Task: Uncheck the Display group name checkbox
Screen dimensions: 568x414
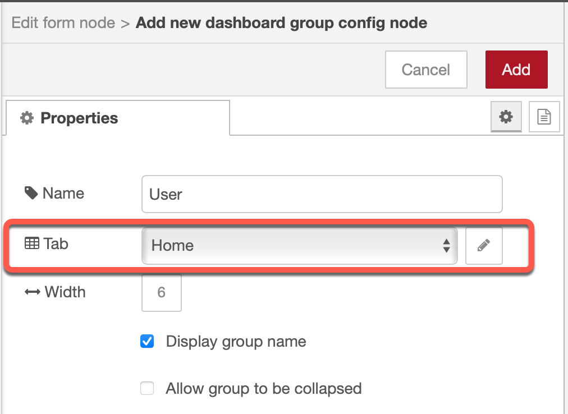Action: tap(147, 341)
